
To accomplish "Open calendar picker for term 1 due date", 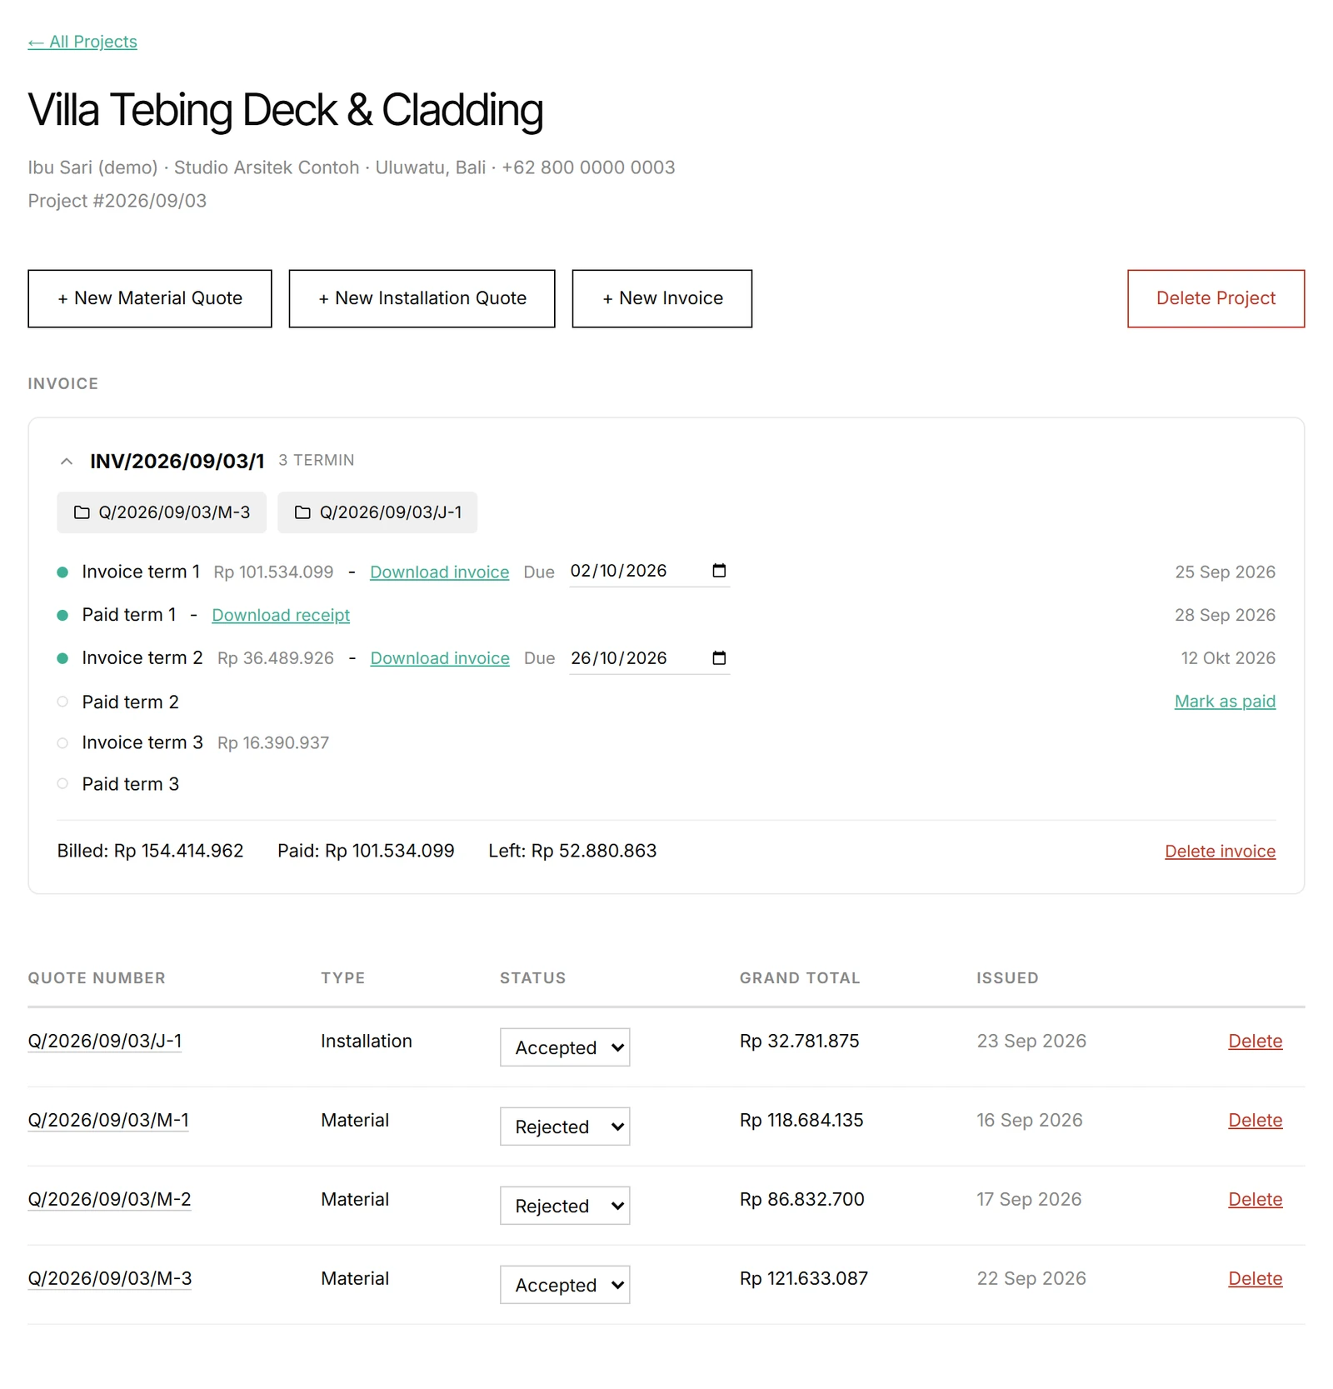I will (x=719, y=571).
